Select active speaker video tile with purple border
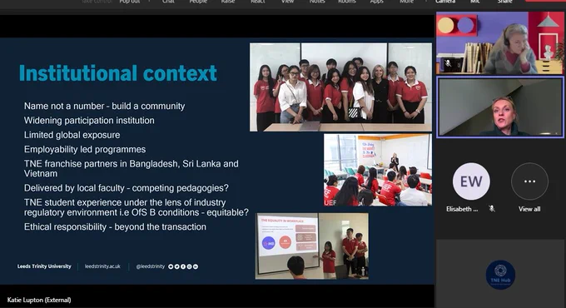 click(500, 107)
